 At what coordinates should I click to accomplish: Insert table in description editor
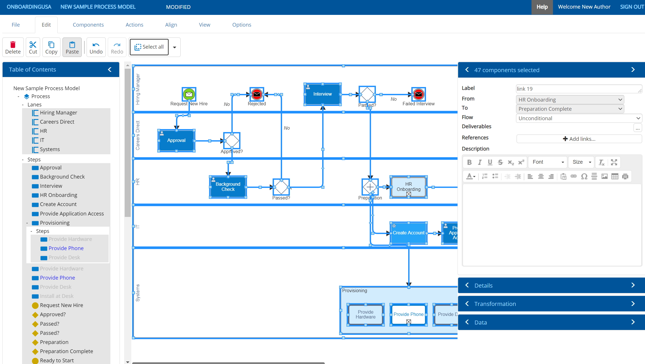pyautogui.click(x=615, y=176)
